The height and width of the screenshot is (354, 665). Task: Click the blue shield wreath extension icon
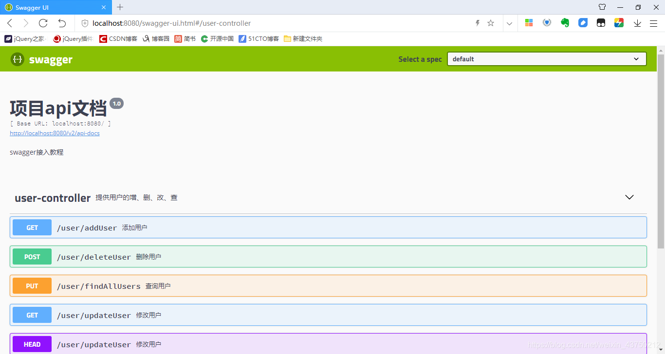coord(547,23)
